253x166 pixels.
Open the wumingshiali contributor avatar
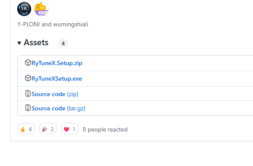pos(41,9)
